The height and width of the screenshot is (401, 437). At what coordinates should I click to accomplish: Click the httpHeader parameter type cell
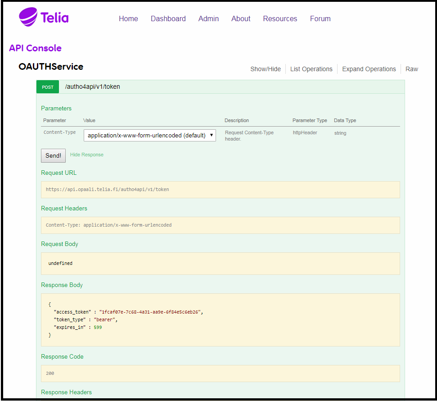[305, 132]
